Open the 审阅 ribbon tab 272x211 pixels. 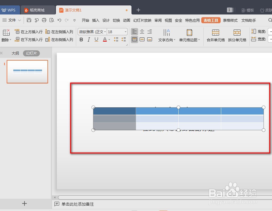[x=158, y=20]
